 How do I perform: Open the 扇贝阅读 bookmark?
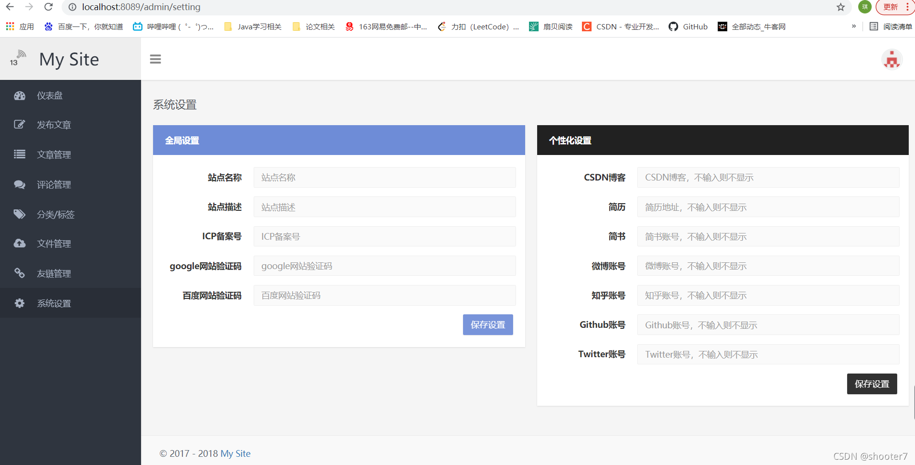(x=551, y=26)
